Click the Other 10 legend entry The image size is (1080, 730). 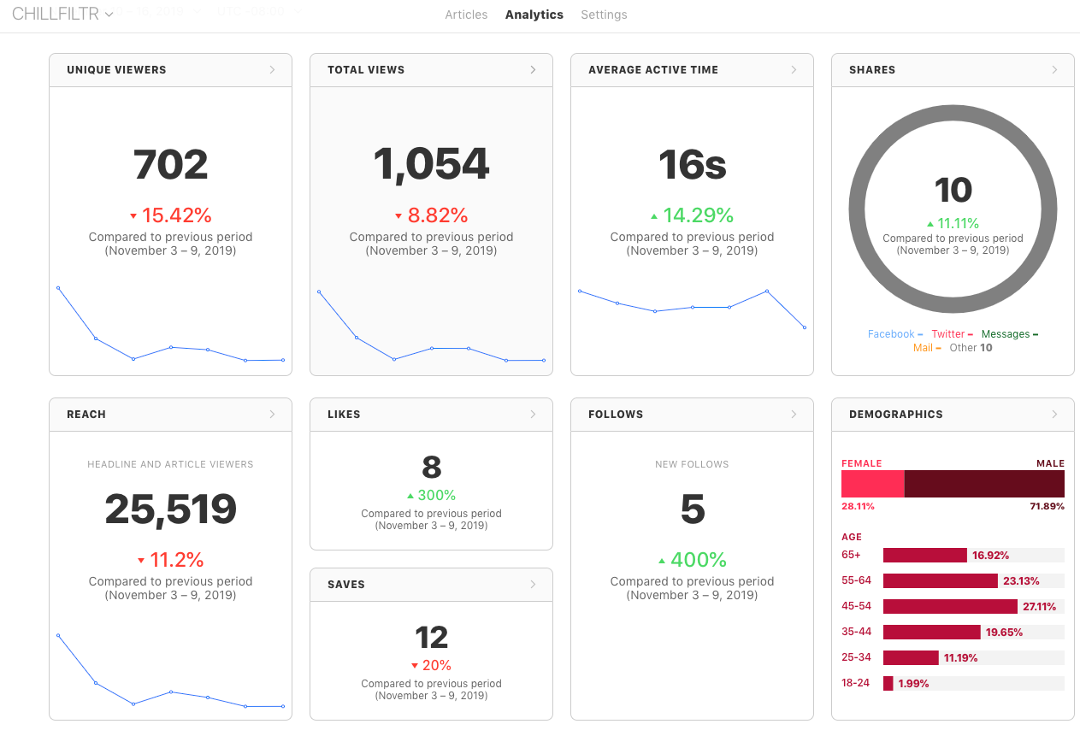point(971,348)
